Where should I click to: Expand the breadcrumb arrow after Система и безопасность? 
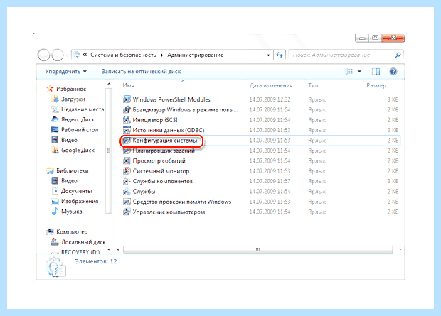click(x=161, y=55)
